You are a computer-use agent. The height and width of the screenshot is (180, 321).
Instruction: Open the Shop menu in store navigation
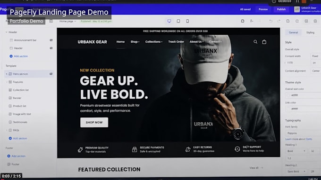[135, 41]
